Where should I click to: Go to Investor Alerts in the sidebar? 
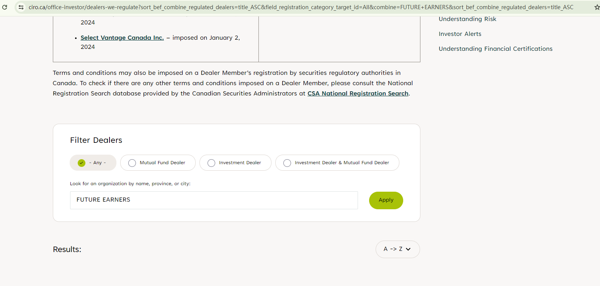click(460, 34)
